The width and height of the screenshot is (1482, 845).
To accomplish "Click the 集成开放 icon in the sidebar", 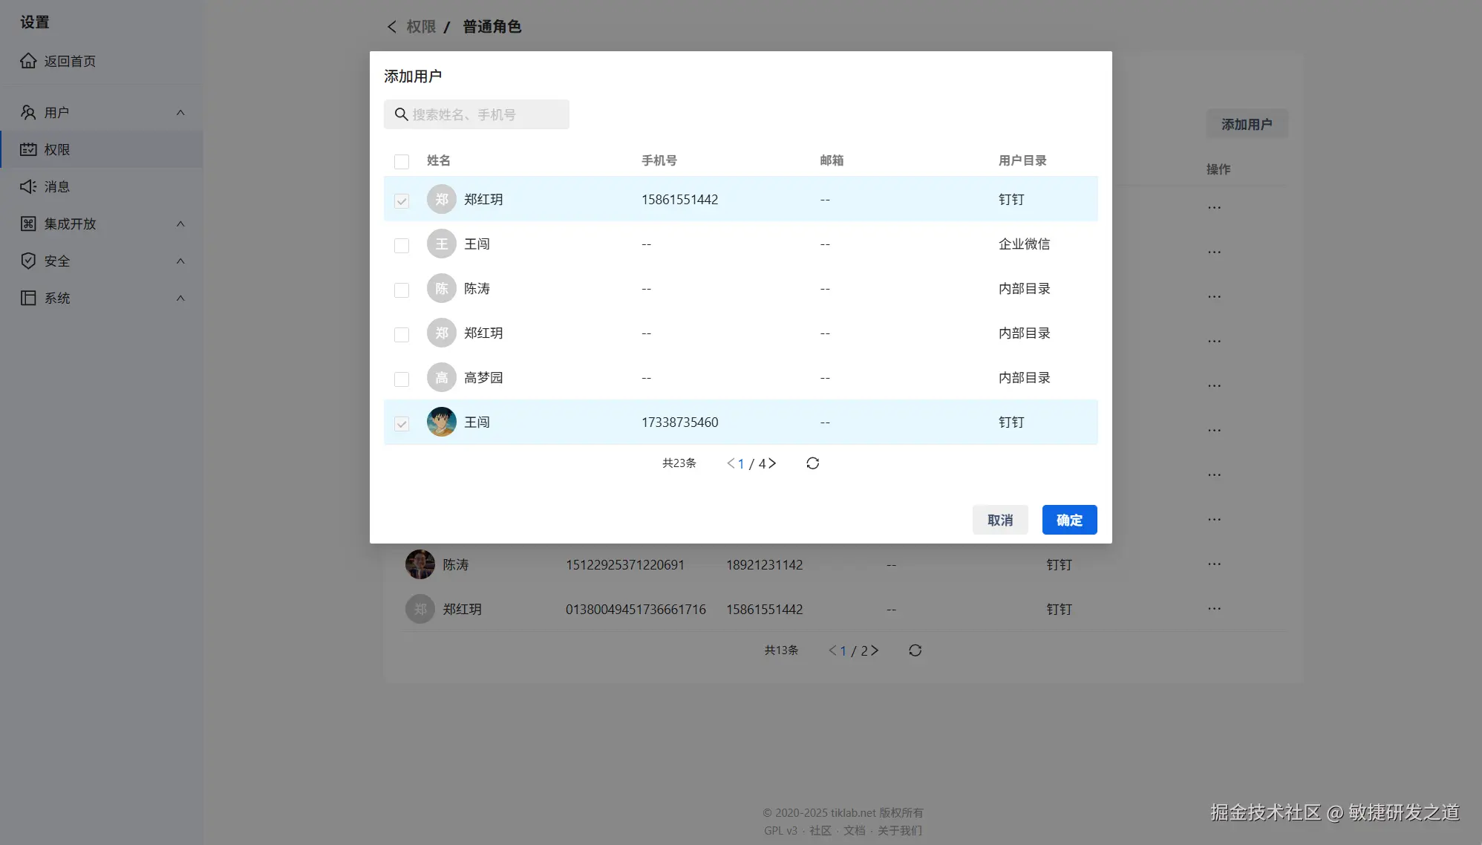I will (28, 224).
